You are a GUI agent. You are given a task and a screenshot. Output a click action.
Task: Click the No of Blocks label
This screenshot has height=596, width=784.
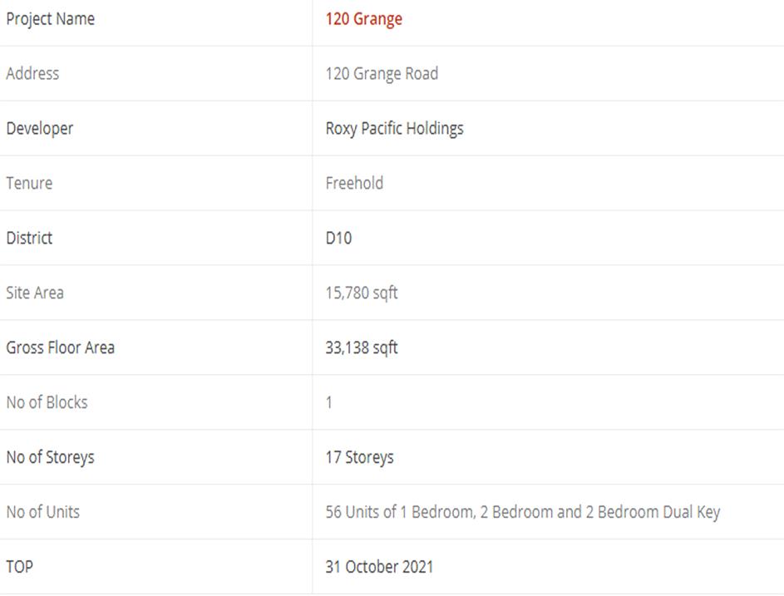coord(47,403)
